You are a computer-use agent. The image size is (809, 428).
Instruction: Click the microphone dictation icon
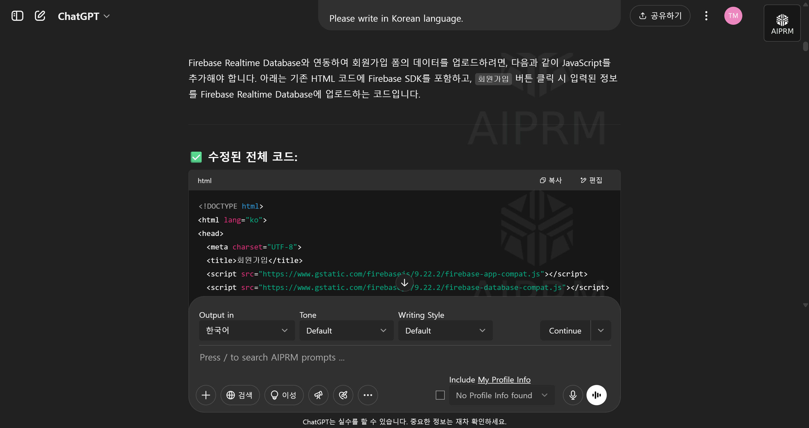(x=572, y=395)
